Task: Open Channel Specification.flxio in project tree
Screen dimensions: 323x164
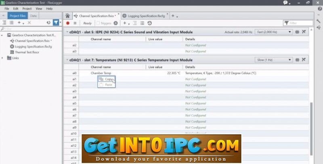Action: (32, 41)
